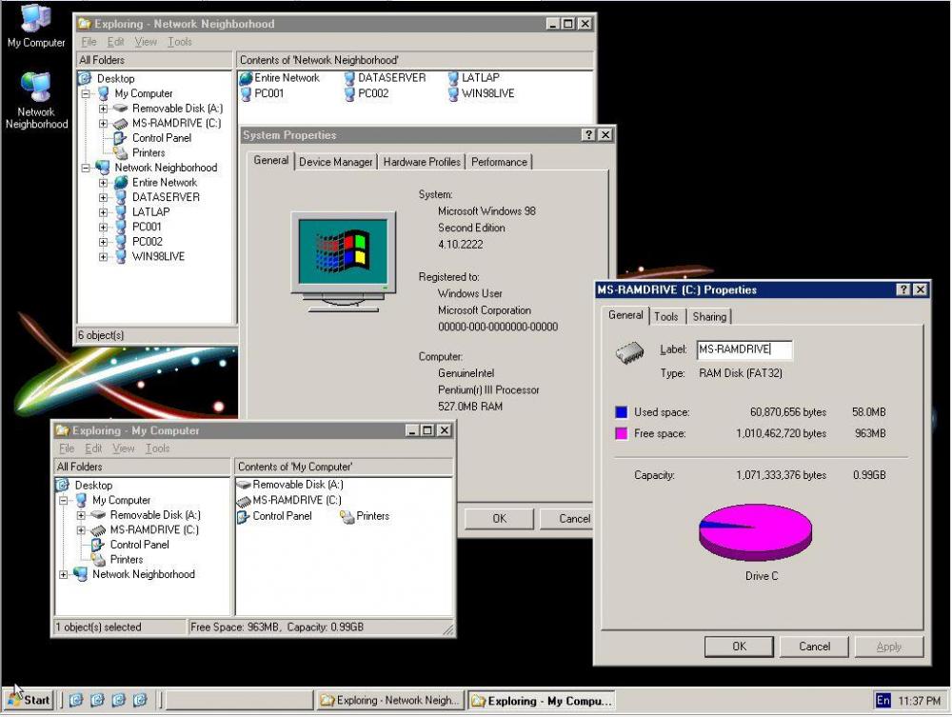Select LATLAP computer in contents pane
952x717 pixels.
coord(473,78)
